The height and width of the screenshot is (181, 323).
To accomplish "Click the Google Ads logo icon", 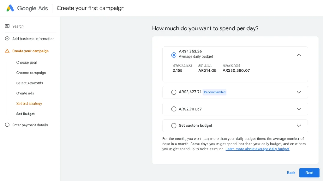I will [10, 8].
